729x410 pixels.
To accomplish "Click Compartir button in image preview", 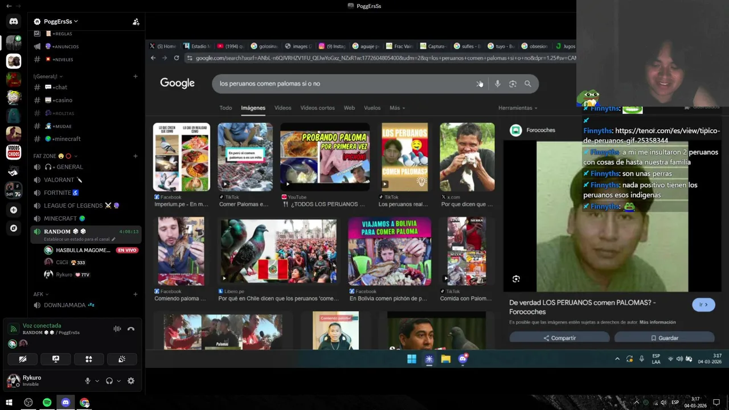I will click(559, 338).
